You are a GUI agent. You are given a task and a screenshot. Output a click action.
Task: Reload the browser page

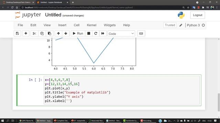coord(12,8)
